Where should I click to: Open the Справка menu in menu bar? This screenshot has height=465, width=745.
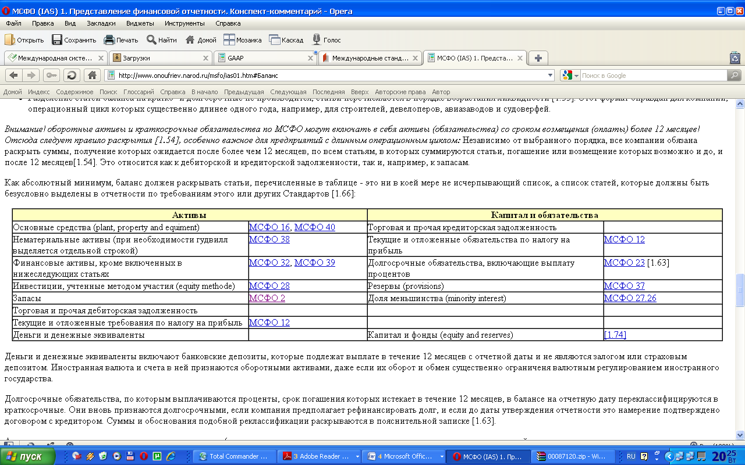[228, 23]
